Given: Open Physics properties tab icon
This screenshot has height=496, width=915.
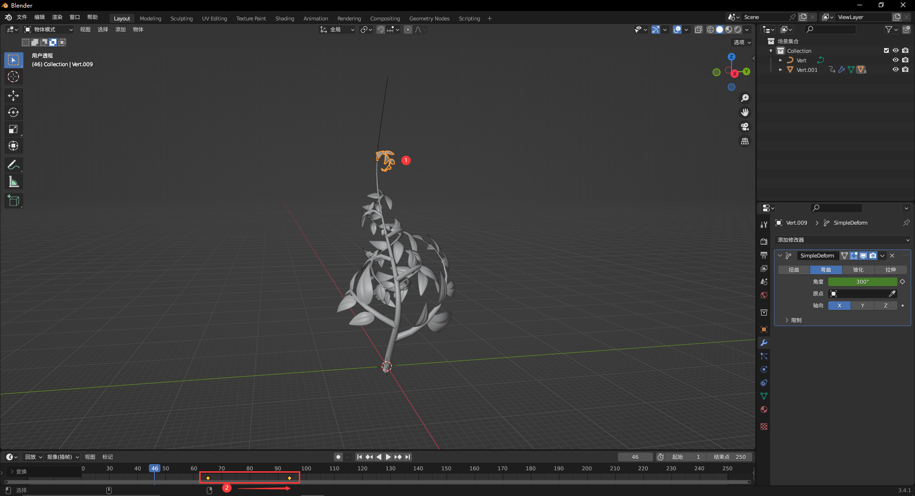Looking at the screenshot, I should pyautogui.click(x=764, y=369).
